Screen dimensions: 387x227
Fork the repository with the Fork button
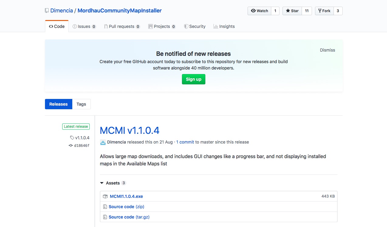tap(324, 11)
